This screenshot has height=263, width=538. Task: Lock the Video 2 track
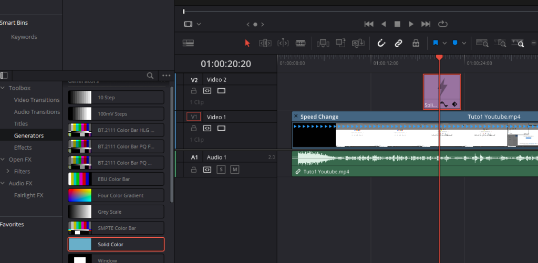tap(193, 91)
